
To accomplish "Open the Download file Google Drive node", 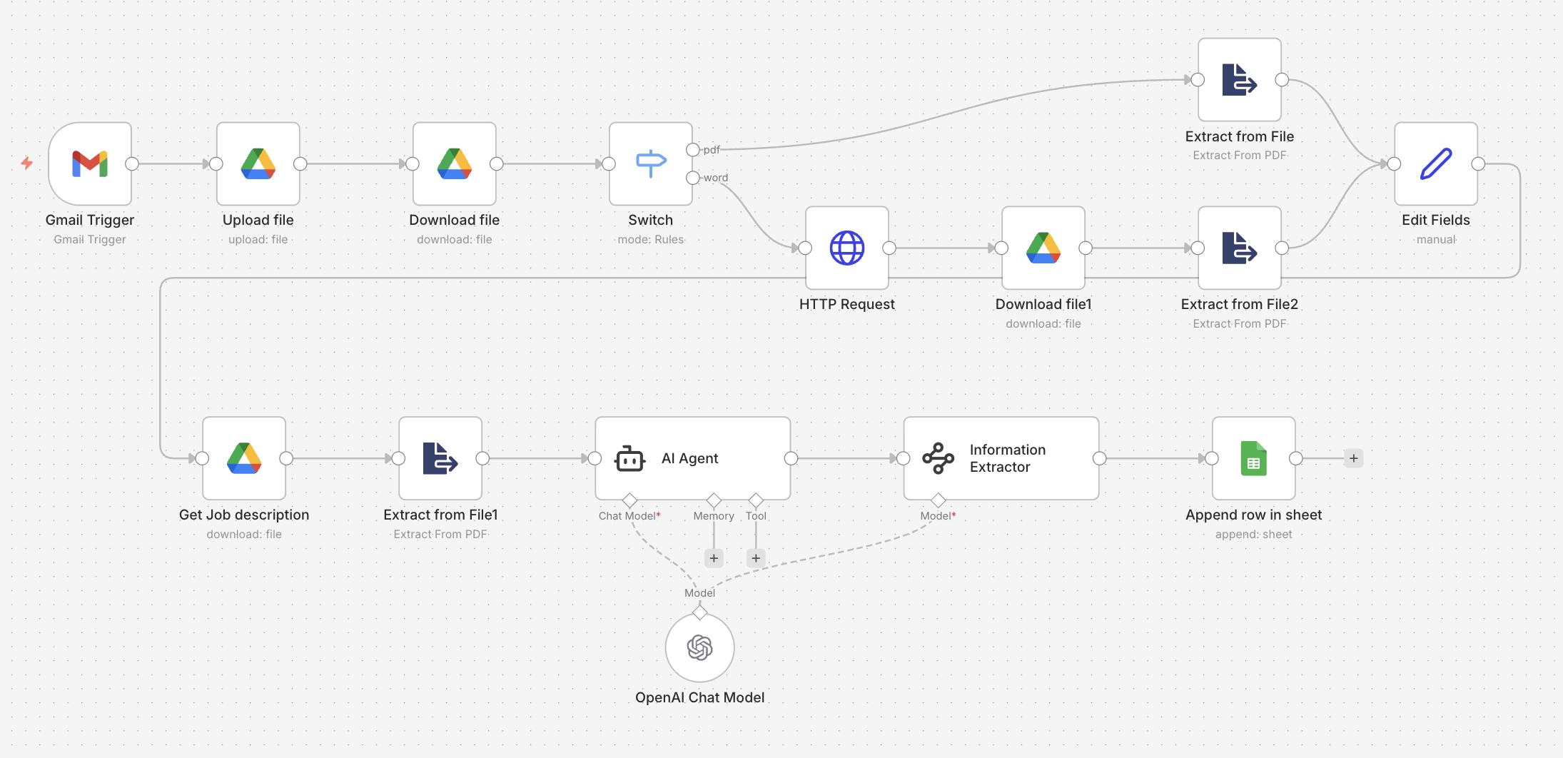I will 455,164.
